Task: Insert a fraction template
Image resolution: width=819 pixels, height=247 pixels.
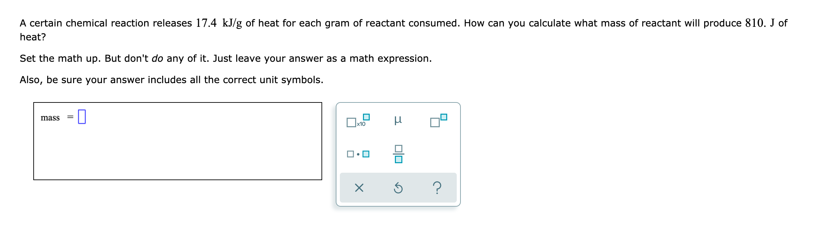Action: [398, 154]
